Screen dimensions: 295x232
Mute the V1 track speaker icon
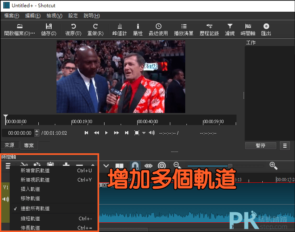pyautogui.click(x=6, y=199)
